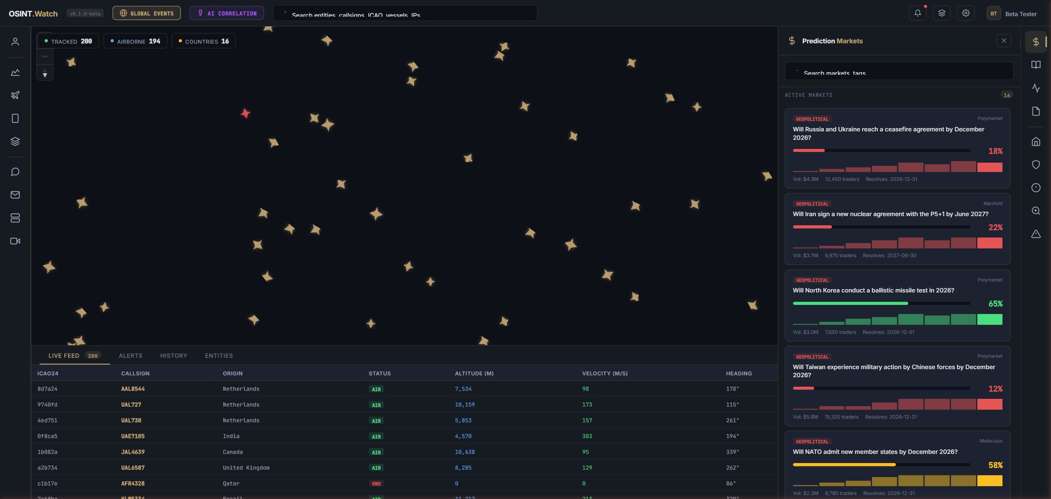
Task: Open the notification bell with alert dot
Action: 918,12
